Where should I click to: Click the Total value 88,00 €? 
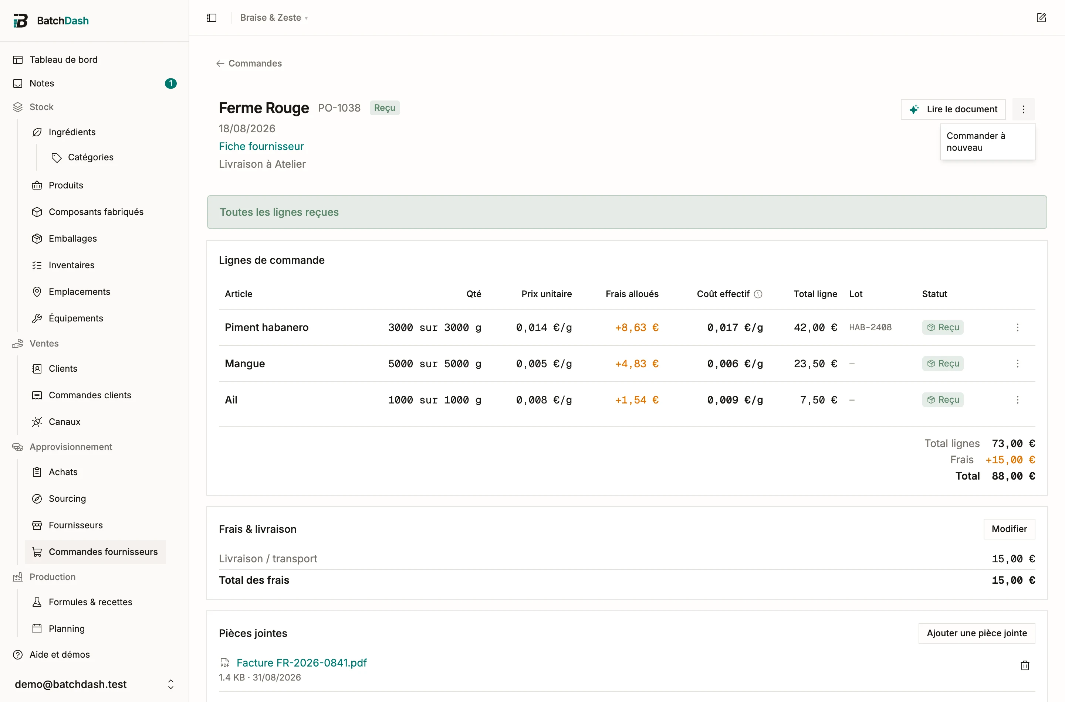pos(1013,476)
